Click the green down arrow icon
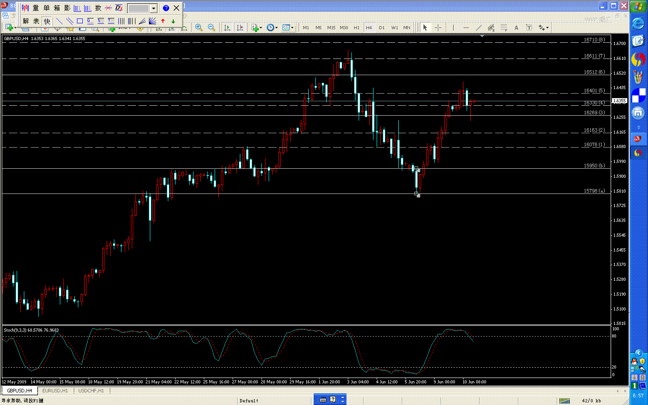Screen dimensions: 648x405 [173, 21]
